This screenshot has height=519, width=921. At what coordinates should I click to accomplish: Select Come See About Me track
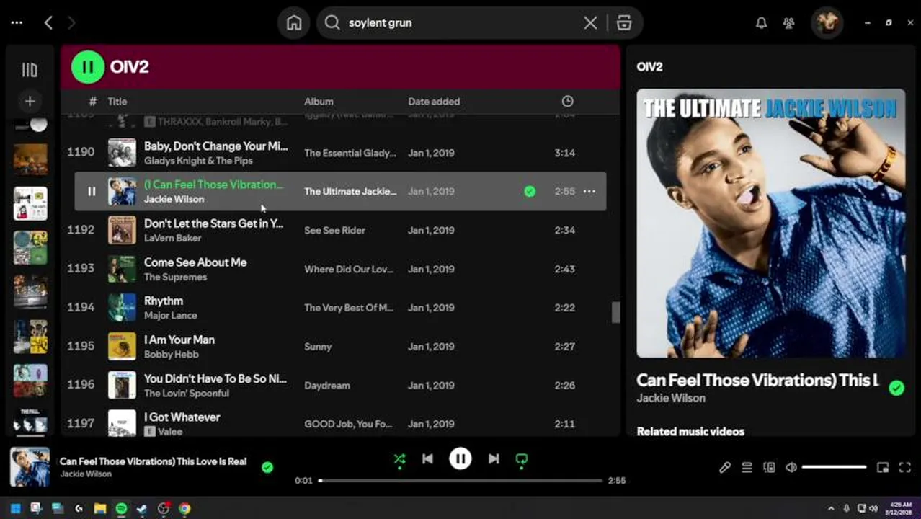tap(195, 262)
